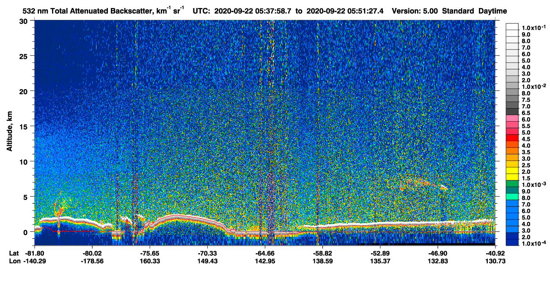Click longitude value '142.95'
550x282 pixels.
(265, 261)
